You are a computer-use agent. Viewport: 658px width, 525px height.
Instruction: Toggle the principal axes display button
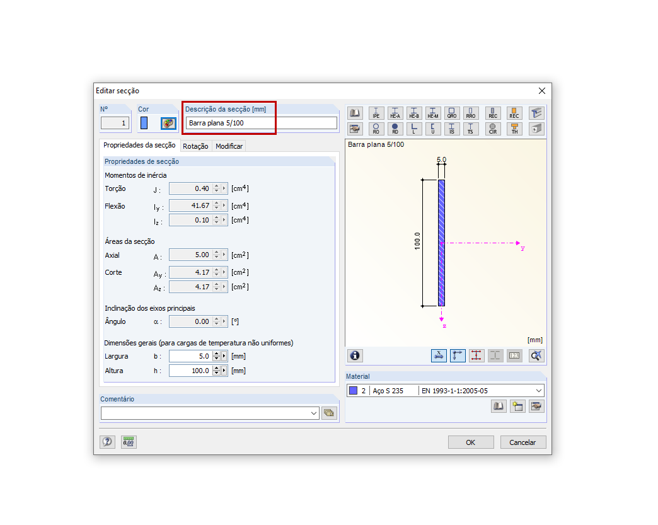click(458, 355)
